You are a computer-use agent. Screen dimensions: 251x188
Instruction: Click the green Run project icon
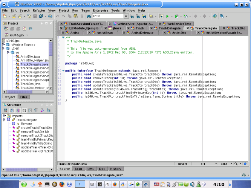click(x=167, y=16)
